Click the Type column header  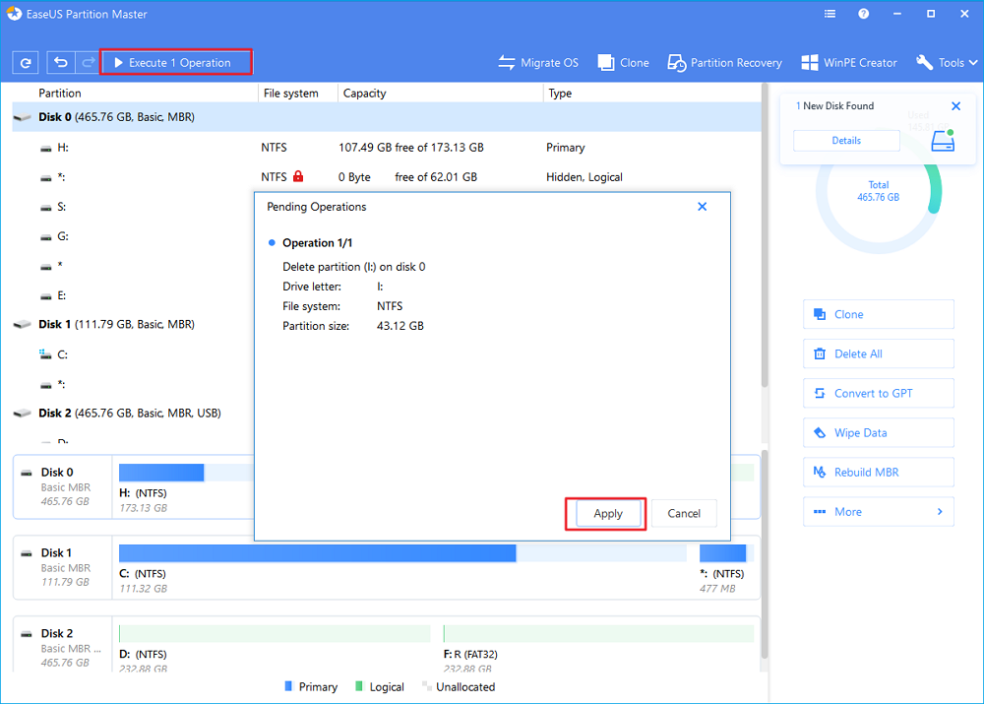pyautogui.click(x=560, y=93)
